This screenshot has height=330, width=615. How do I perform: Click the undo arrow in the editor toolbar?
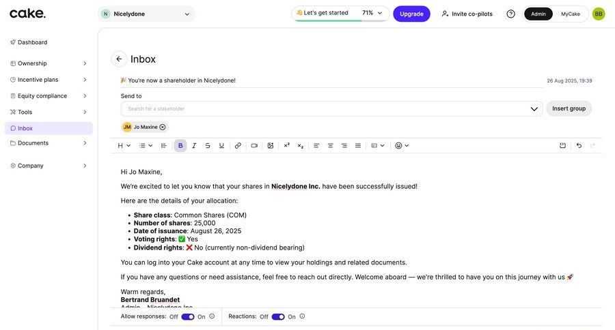pyautogui.click(x=579, y=145)
